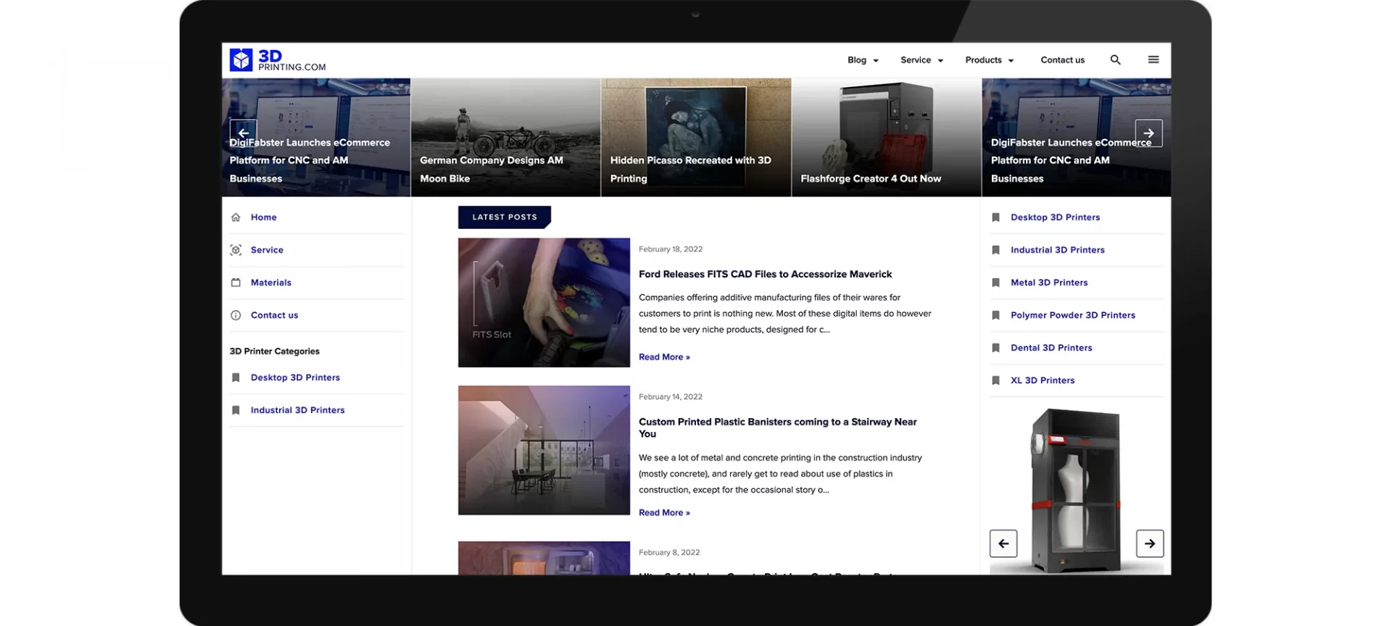Image resolution: width=1392 pixels, height=626 pixels.
Task: Open Desktop 3D Printers in right sidebar
Action: point(1055,217)
